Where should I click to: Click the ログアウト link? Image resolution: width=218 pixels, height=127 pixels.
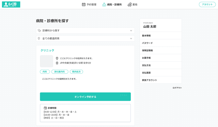tap(177, 88)
